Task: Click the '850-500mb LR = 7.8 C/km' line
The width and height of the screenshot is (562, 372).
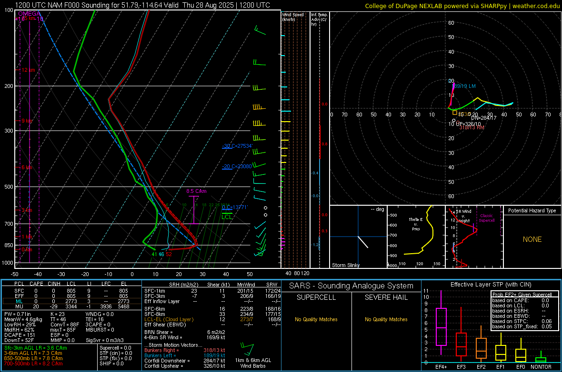Action: tap(33, 358)
